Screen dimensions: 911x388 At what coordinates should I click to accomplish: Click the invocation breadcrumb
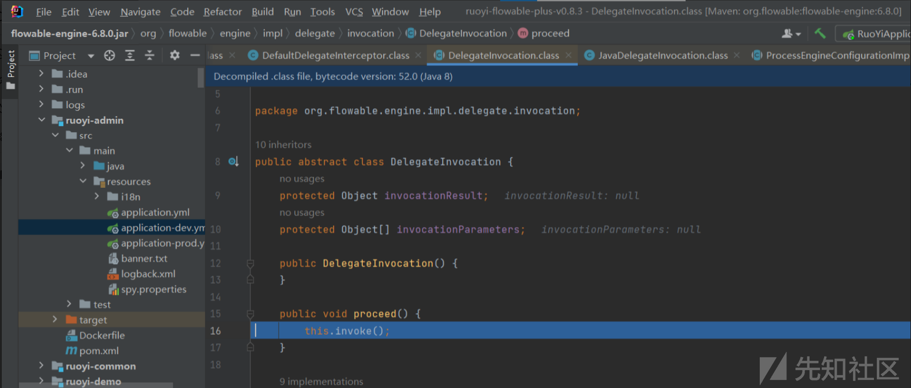click(x=370, y=34)
